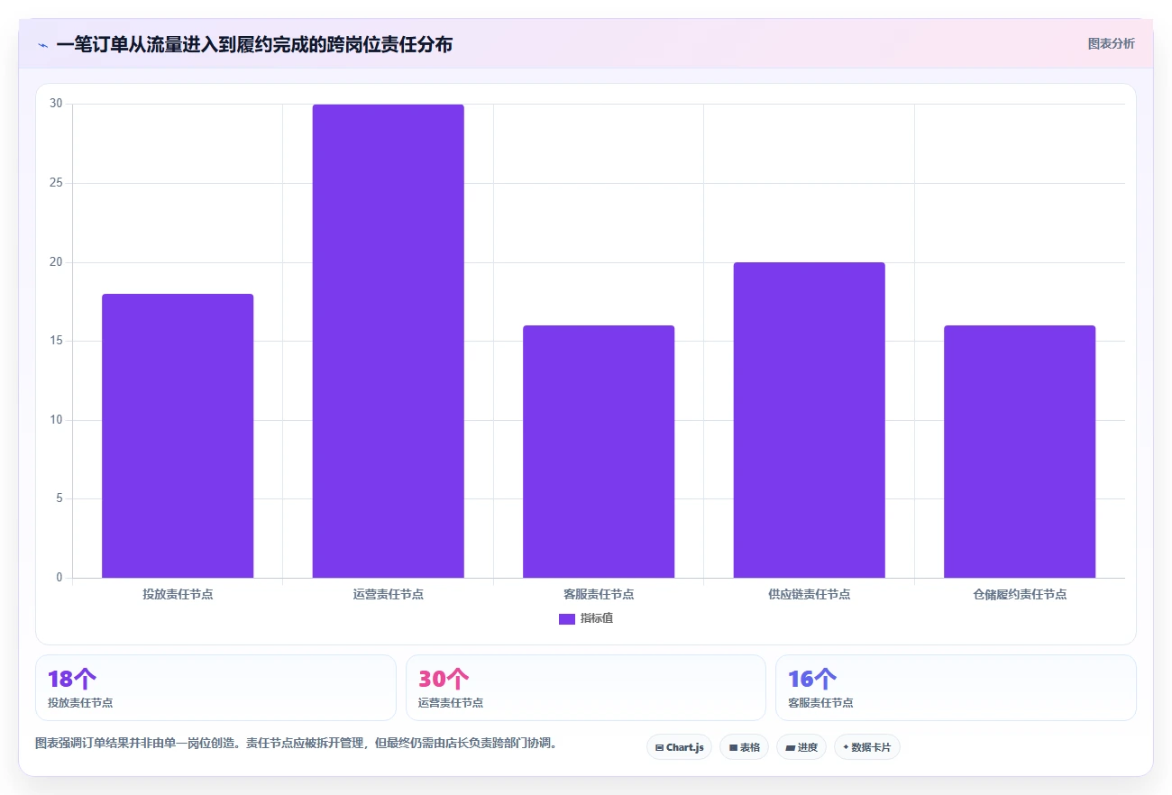Click the 数据卡片 tag chip

[867, 747]
